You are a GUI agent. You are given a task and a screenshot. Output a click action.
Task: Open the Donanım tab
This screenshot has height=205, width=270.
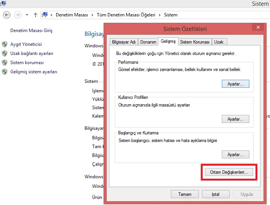pyautogui.click(x=148, y=42)
